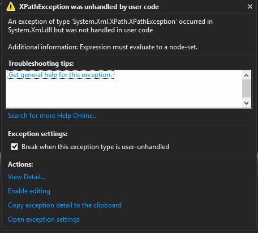
Task: Toggle 'Break when this exception type is user-unhandled'
Action: click(x=14, y=147)
